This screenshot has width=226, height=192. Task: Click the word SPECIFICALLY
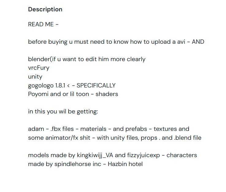pyautogui.click(x=96, y=85)
